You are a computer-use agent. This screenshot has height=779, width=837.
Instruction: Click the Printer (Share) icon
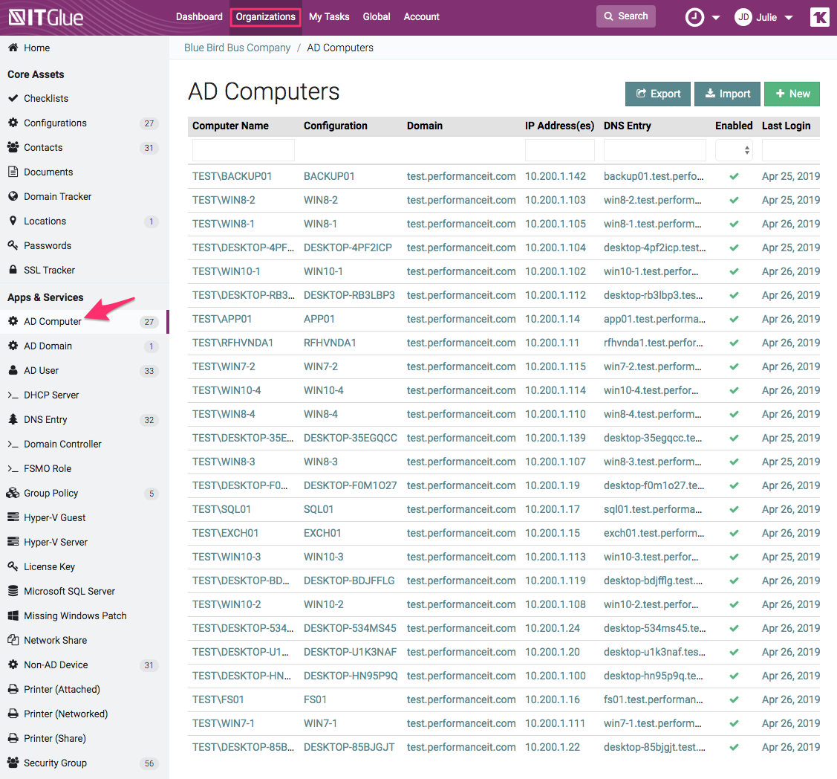click(x=13, y=738)
